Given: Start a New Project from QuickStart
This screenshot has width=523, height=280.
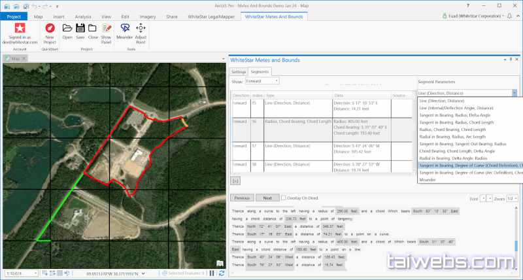Looking at the screenshot, I should point(50,28).
